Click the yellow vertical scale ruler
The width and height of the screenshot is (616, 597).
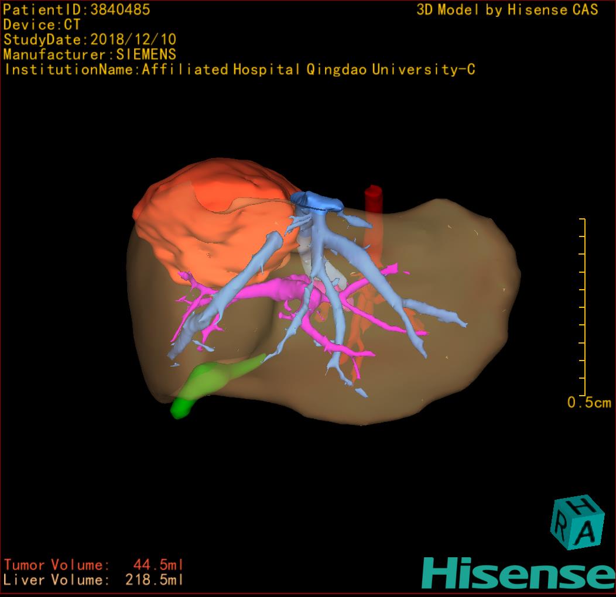click(584, 307)
